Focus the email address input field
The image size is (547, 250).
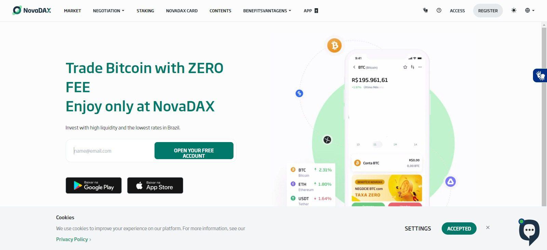(x=111, y=151)
